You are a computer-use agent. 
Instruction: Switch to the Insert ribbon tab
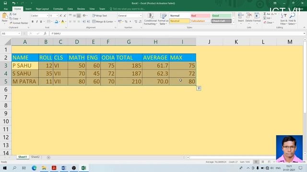click(x=28, y=9)
